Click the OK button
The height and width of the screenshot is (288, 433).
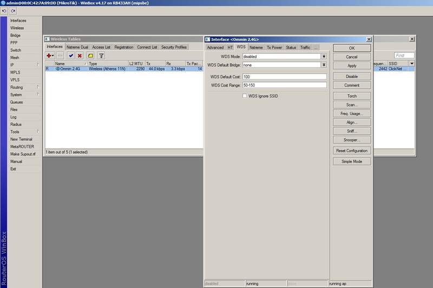click(x=352, y=48)
